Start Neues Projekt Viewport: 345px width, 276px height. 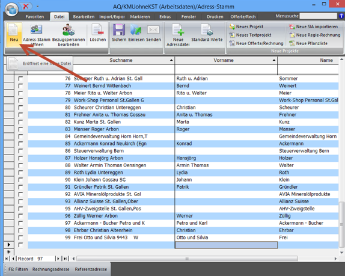[246, 26]
